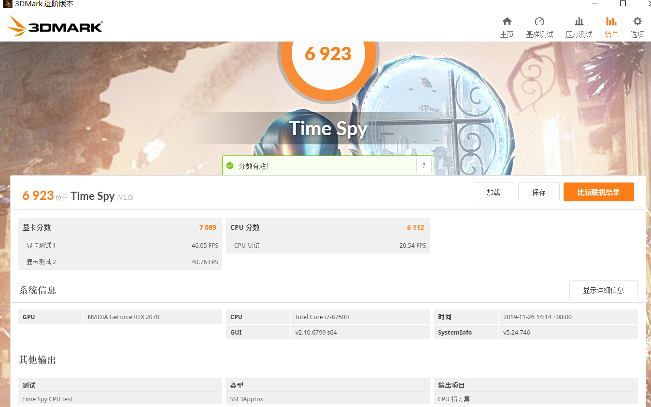
Task: Click the 其他输出 section heading
Action: pos(38,360)
